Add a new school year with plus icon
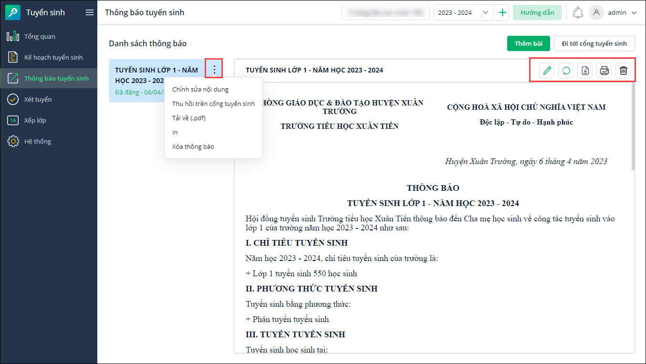 (x=502, y=13)
